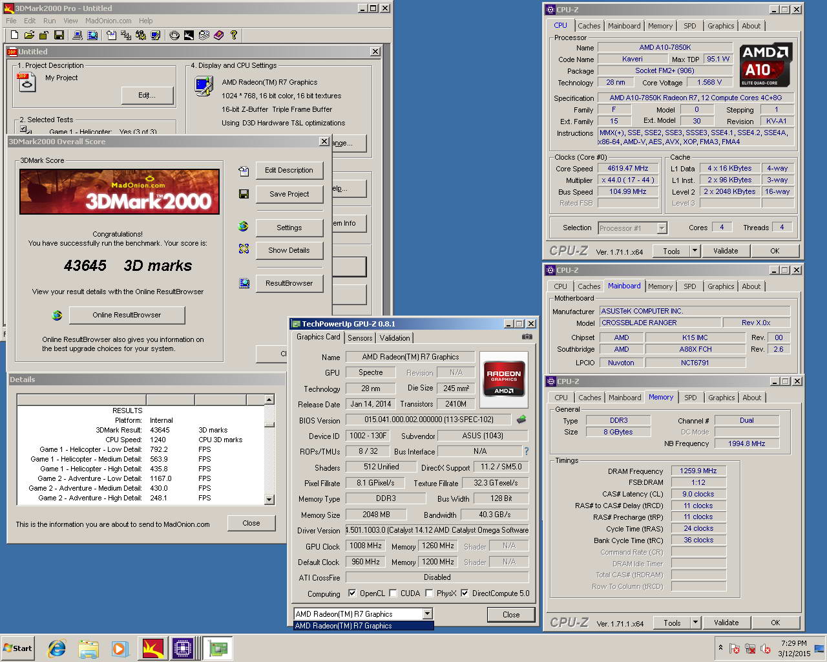Click the 3DMark2000 banner image
This screenshot has height=662, width=827.
click(120, 191)
